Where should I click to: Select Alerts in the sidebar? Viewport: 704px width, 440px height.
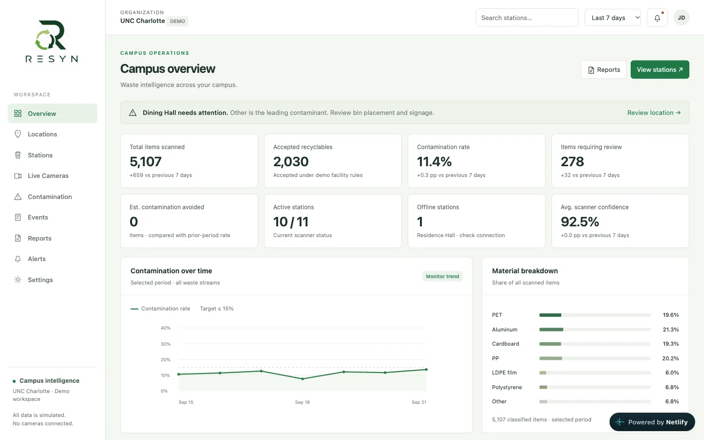52,259
